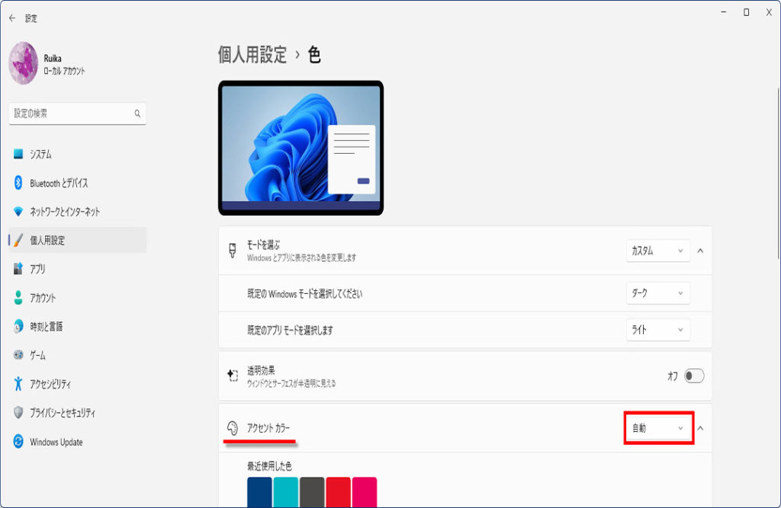Open the アプリ モード ライト dropdown
781x508 pixels.
tap(657, 329)
